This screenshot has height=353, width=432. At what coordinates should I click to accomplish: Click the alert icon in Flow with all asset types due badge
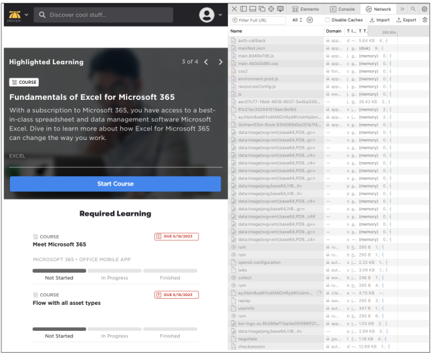point(159,295)
